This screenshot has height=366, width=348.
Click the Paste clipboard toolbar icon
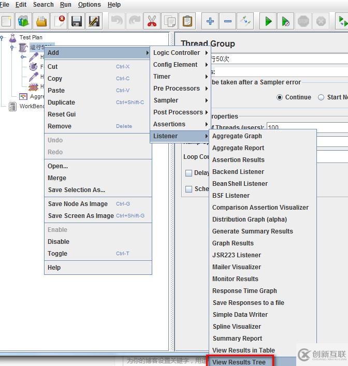(187, 21)
